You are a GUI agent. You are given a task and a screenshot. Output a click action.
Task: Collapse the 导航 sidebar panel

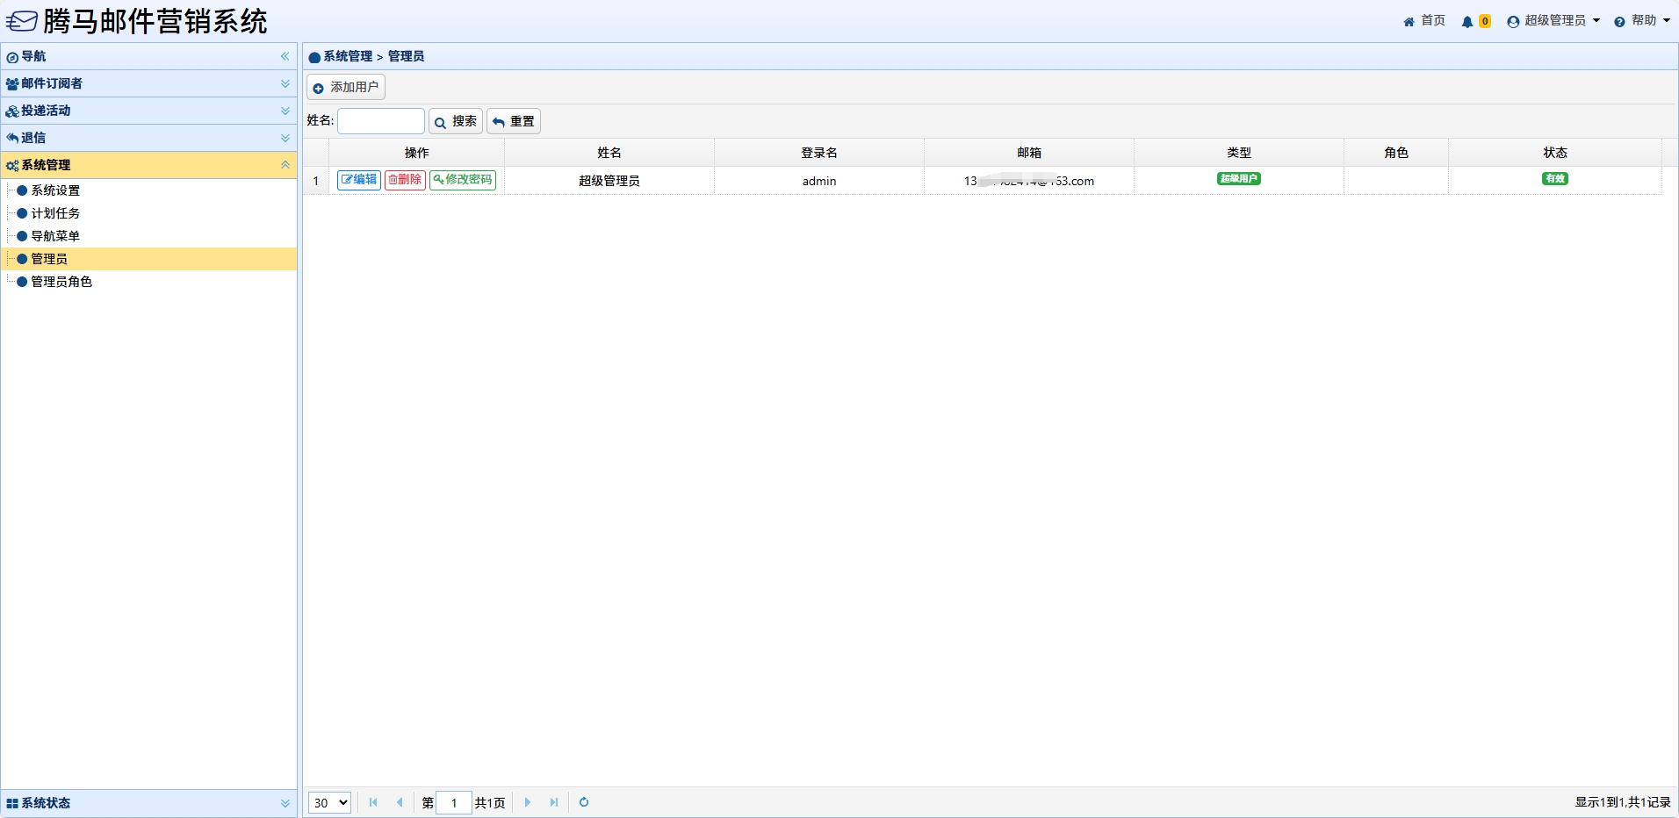[x=285, y=56]
